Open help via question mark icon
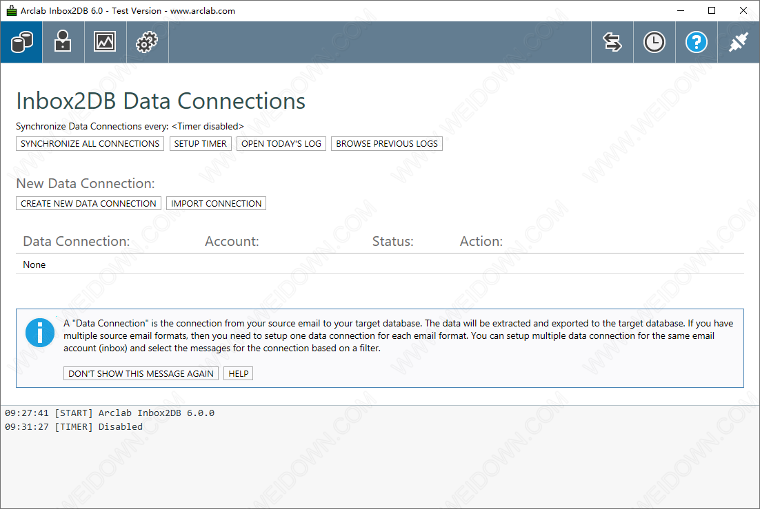Viewport: 760px width, 509px height. pyautogui.click(x=696, y=42)
